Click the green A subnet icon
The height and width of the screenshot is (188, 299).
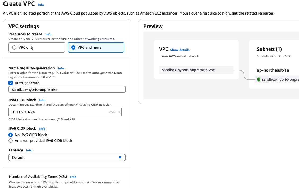coord(259,79)
